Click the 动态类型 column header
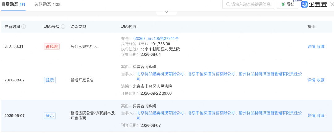The height and width of the screenshot is (133, 334). [78, 27]
